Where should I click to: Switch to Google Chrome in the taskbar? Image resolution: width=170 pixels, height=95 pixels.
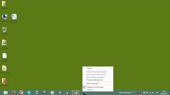click(x=75, y=93)
